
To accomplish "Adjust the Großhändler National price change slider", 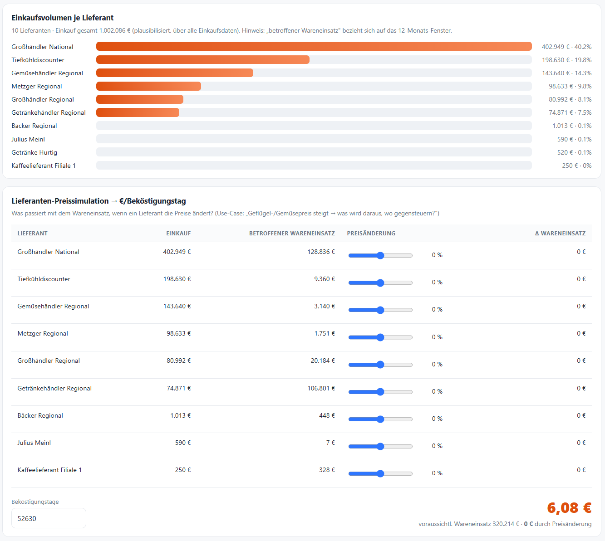I will pos(380,255).
